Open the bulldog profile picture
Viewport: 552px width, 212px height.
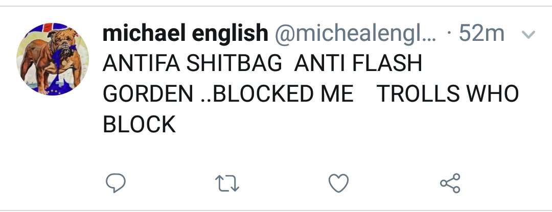53,59
